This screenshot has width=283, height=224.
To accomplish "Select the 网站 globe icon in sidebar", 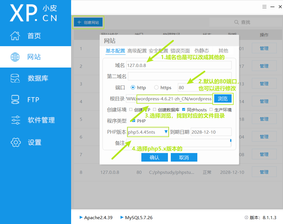I will click(16, 57).
